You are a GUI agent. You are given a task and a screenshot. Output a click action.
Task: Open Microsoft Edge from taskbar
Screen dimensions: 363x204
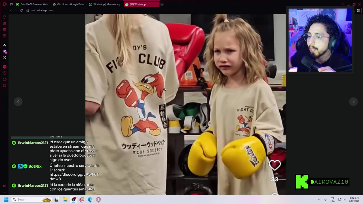click(90, 199)
